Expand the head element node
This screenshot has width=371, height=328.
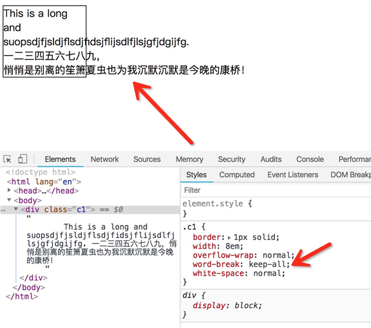pos(9,190)
